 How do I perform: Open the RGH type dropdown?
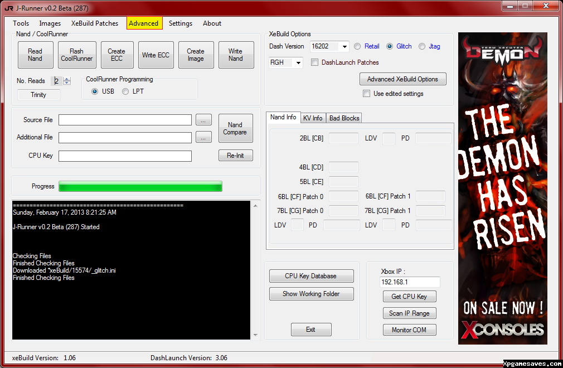pyautogui.click(x=298, y=63)
